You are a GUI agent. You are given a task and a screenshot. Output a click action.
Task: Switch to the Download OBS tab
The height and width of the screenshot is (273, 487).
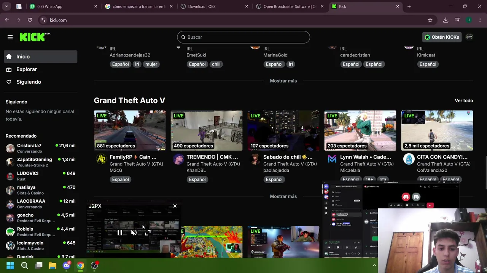pos(214,6)
